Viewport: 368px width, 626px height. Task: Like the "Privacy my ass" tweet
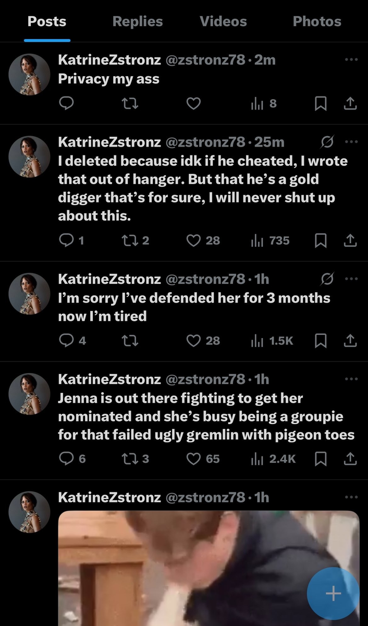coord(193,103)
